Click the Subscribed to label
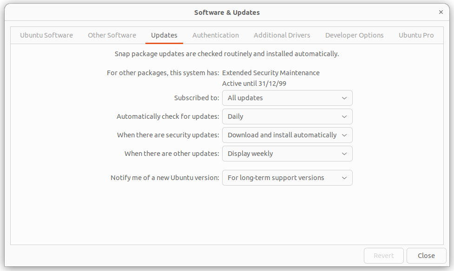This screenshot has width=454, height=271. (x=197, y=98)
